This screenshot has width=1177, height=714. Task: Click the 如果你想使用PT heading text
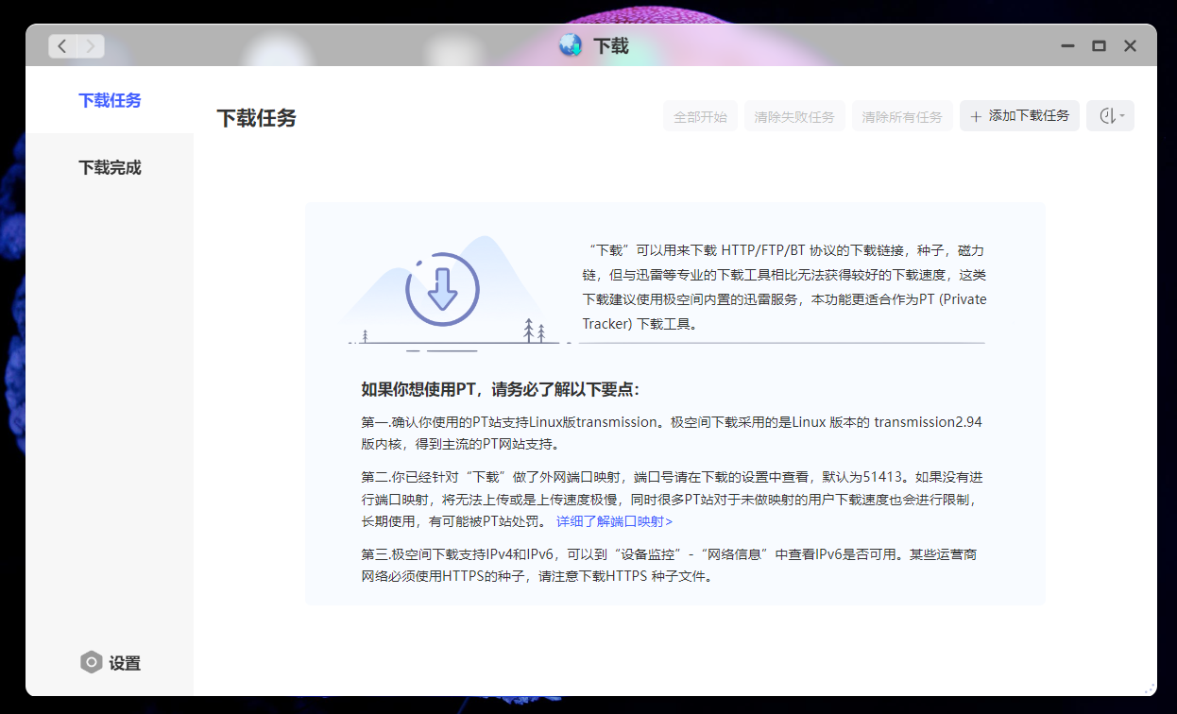pos(501,389)
